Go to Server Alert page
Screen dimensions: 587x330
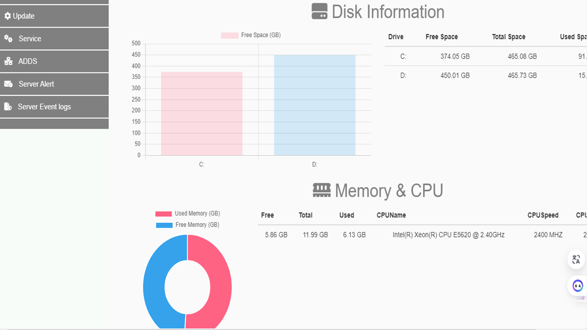click(36, 84)
